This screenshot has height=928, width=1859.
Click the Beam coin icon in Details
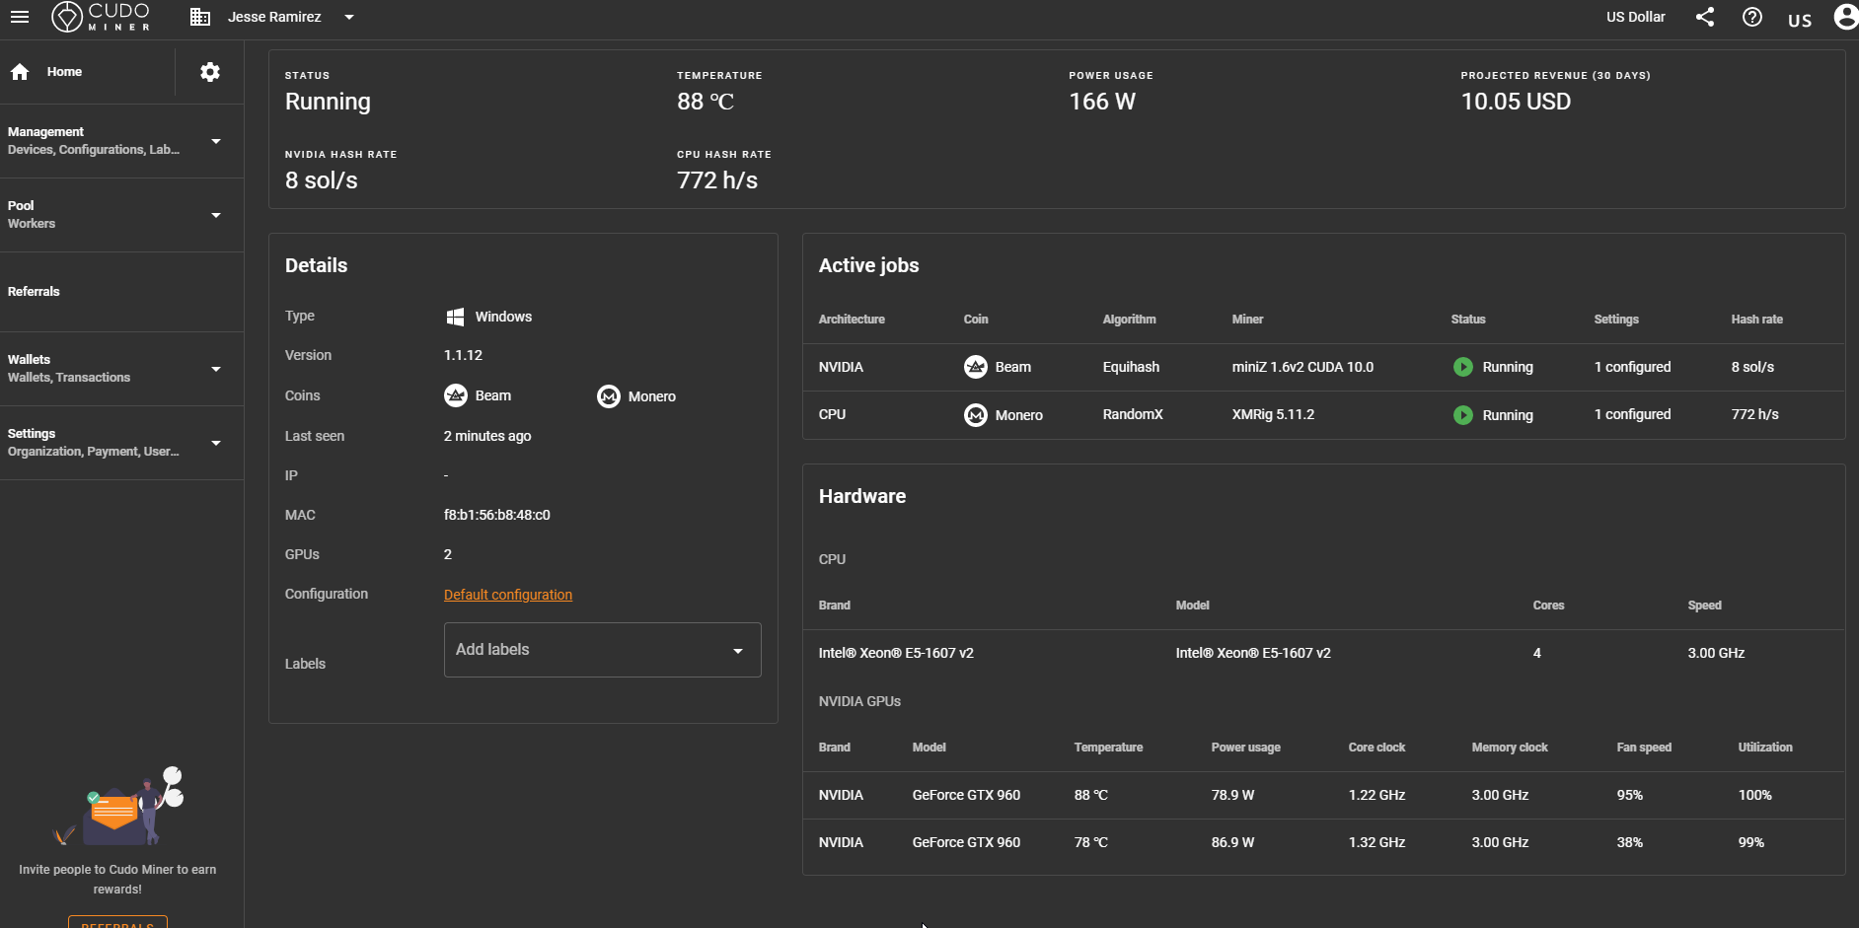[x=456, y=395]
